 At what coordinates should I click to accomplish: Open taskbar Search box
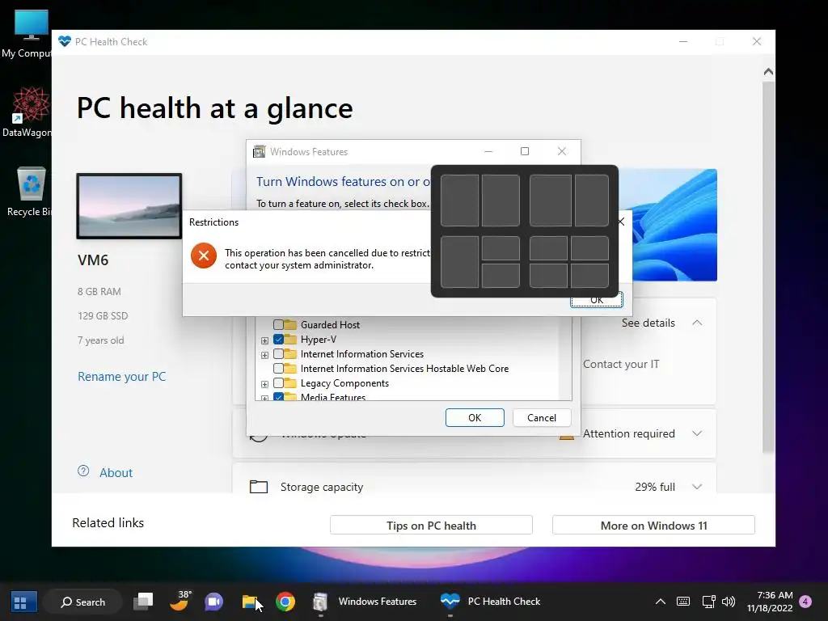click(83, 602)
